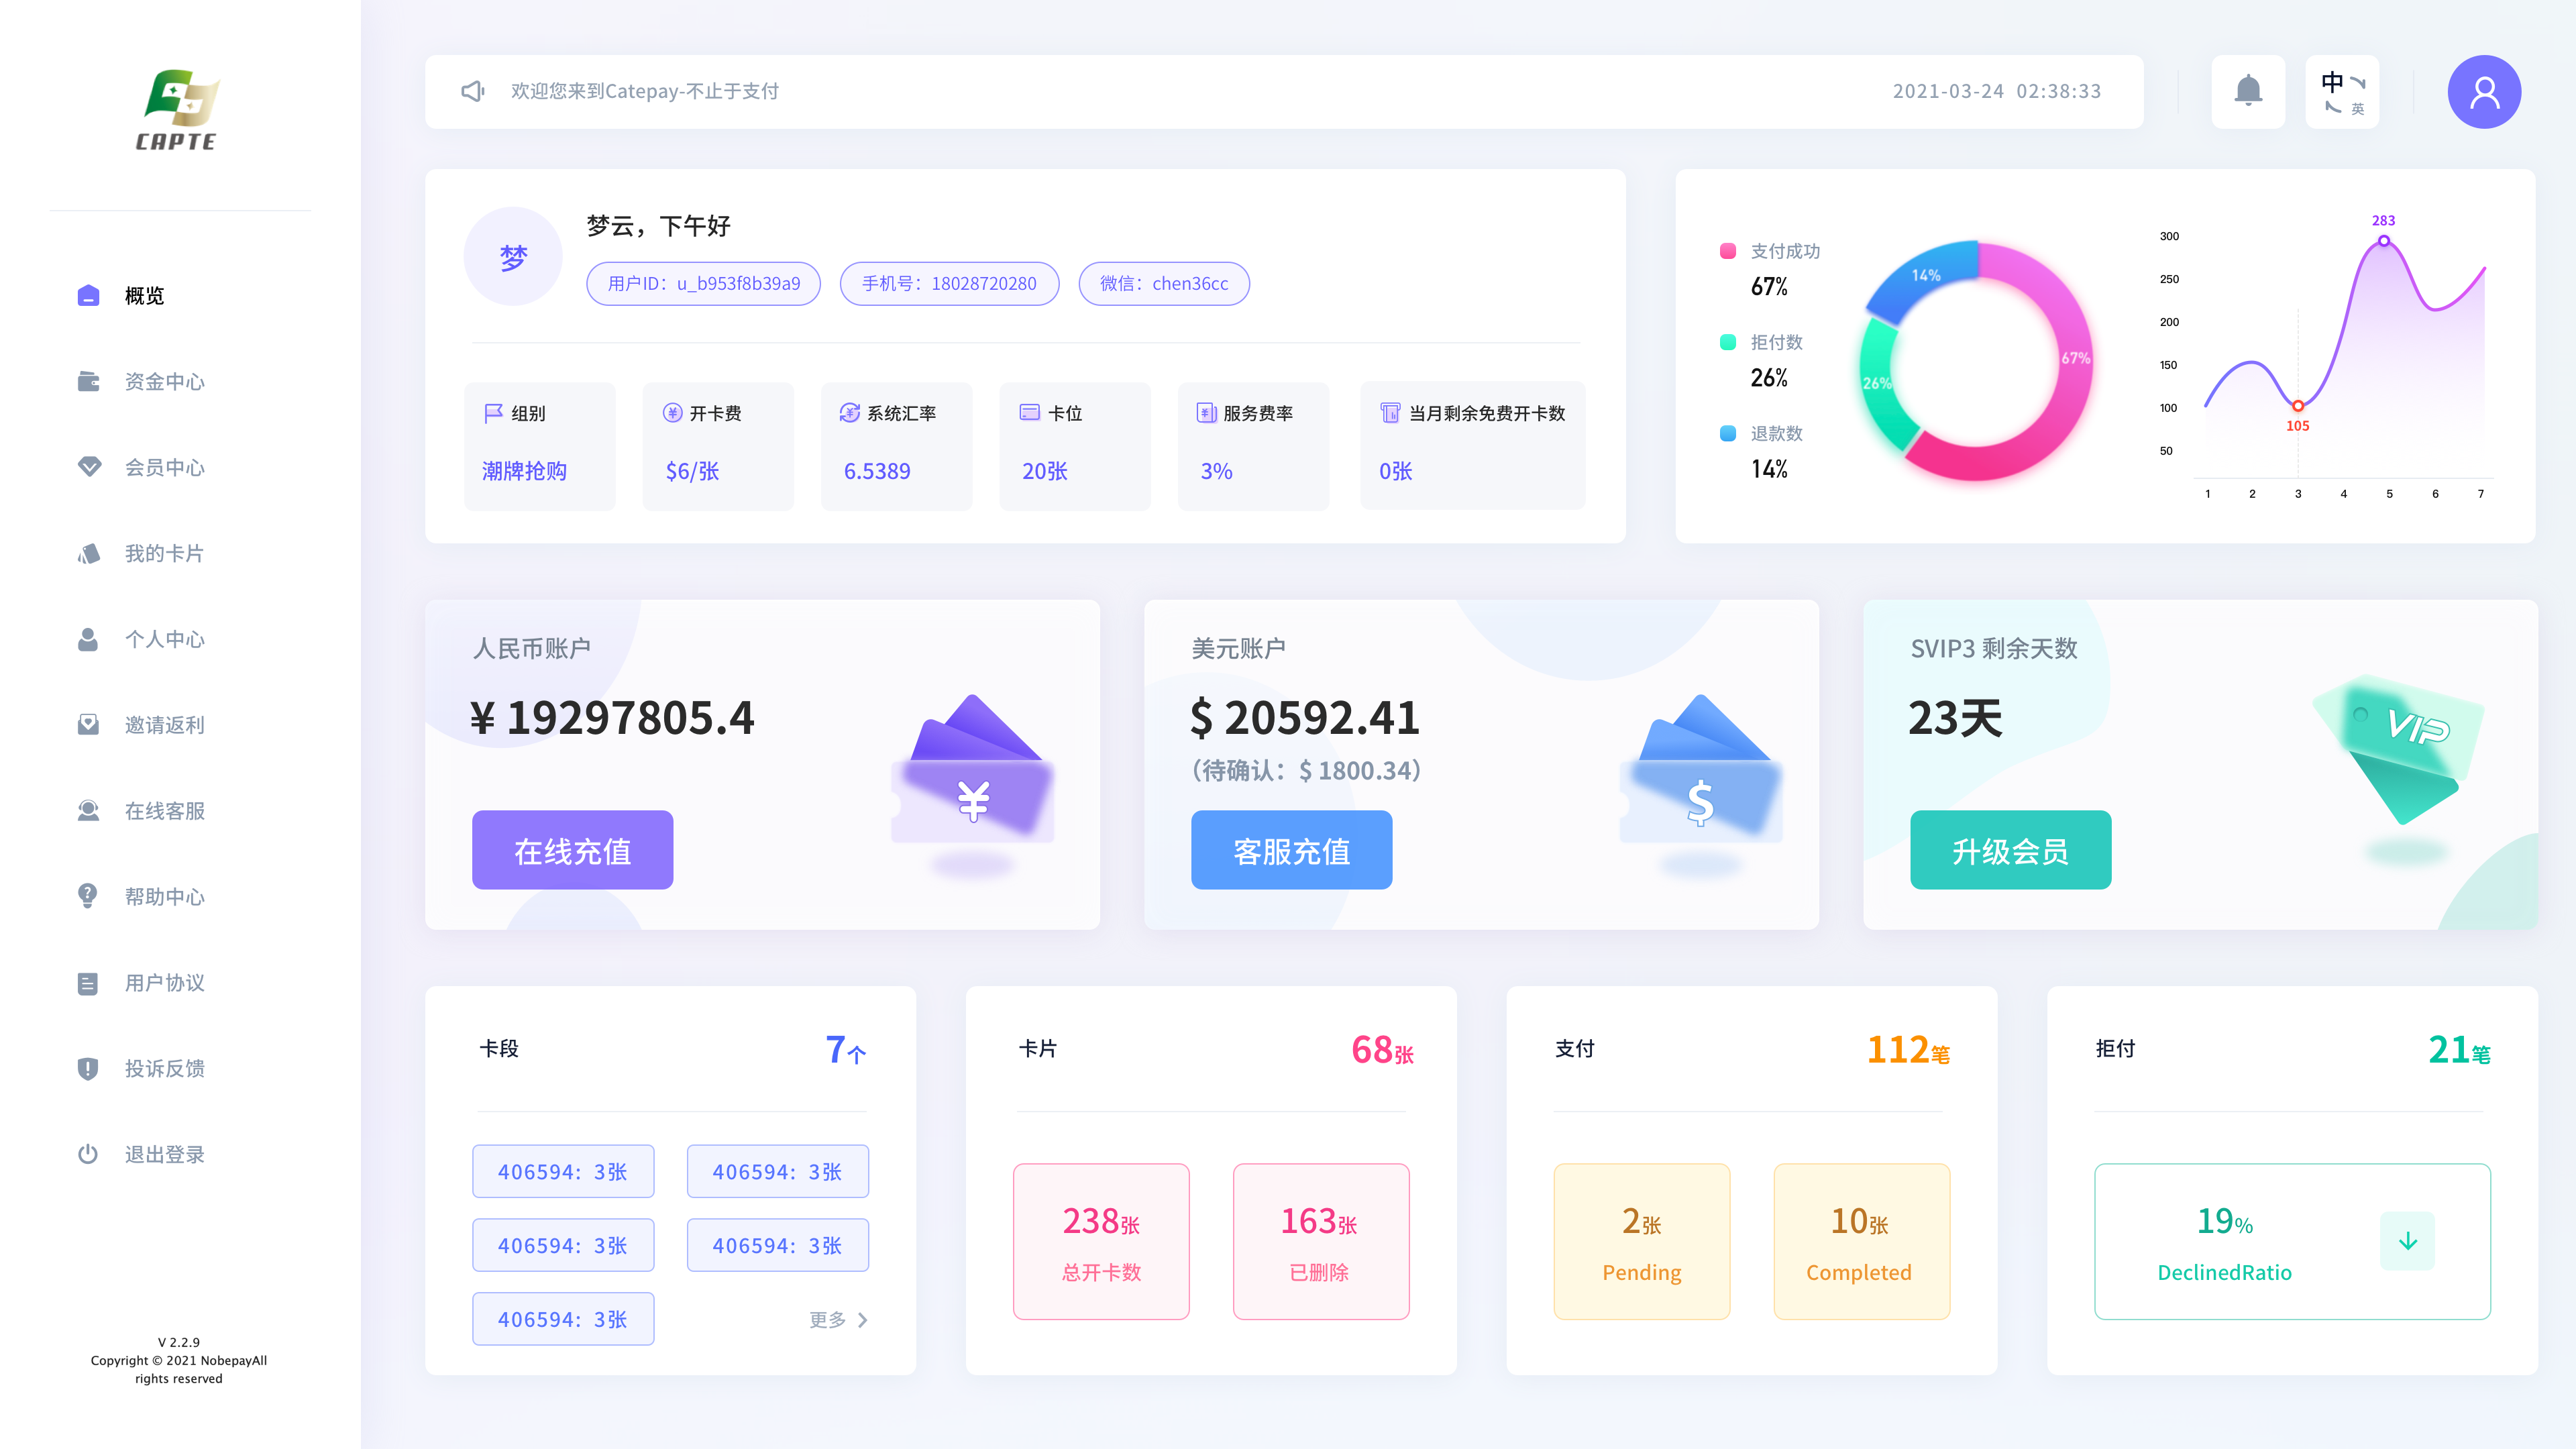Click the power icon for 退出登录
The width and height of the screenshot is (2576, 1449).
(88, 1154)
